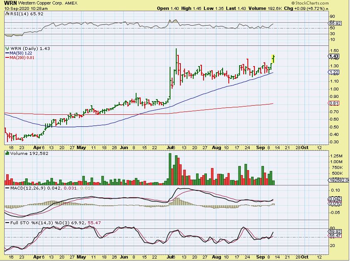Open the StockCharts.com copyright link
Viewport: 350px width, 261px height.
point(310,3)
